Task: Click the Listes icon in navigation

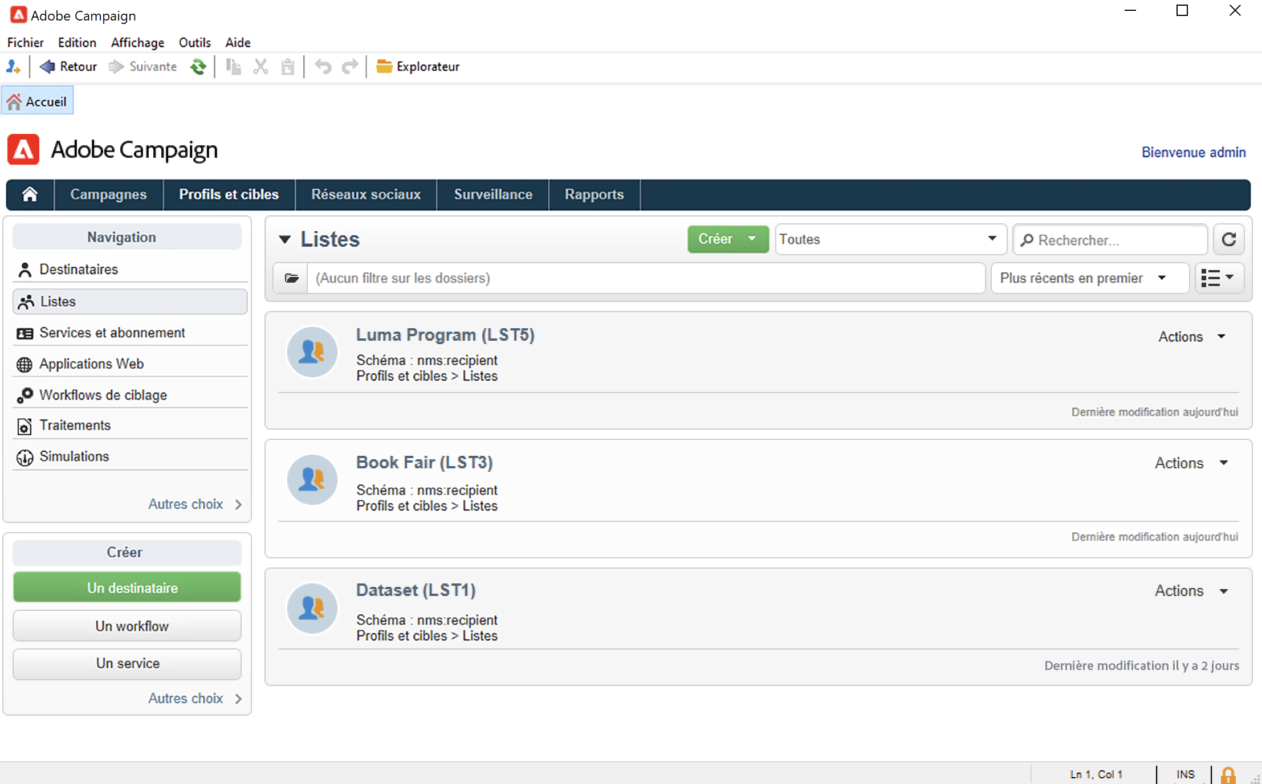Action: (x=25, y=301)
